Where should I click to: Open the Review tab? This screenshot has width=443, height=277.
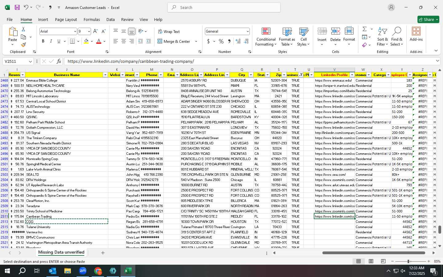(127, 19)
